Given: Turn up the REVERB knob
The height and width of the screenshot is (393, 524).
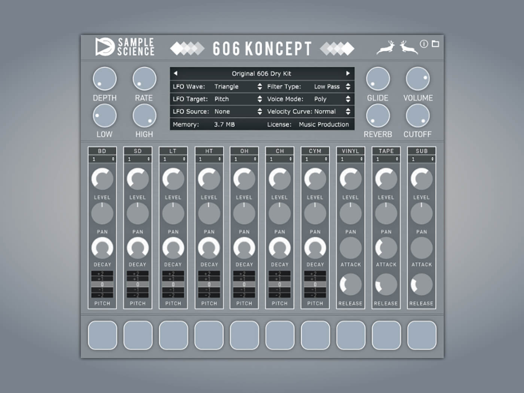Looking at the screenshot, I should click(x=378, y=115).
